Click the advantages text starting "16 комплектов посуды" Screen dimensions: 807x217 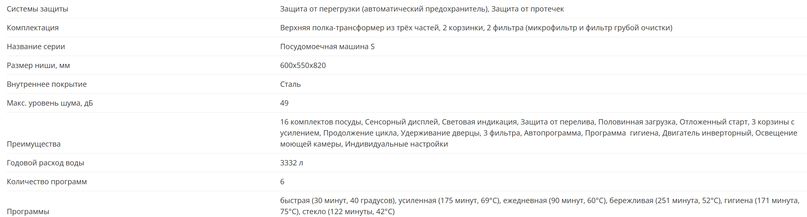pyautogui.click(x=537, y=133)
